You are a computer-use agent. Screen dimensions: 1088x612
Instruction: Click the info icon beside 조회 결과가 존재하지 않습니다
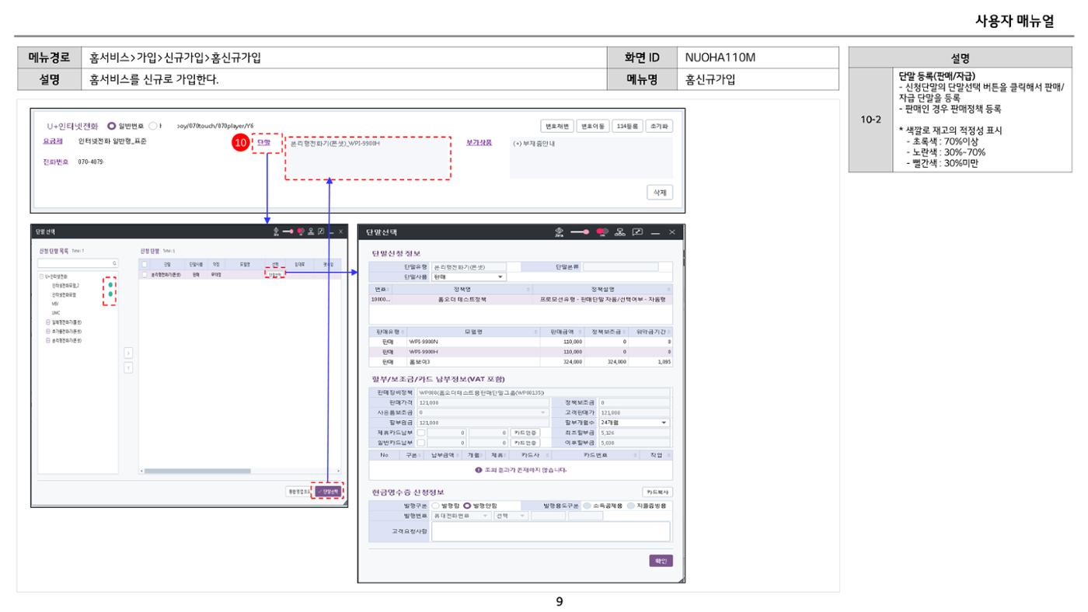tap(477, 470)
